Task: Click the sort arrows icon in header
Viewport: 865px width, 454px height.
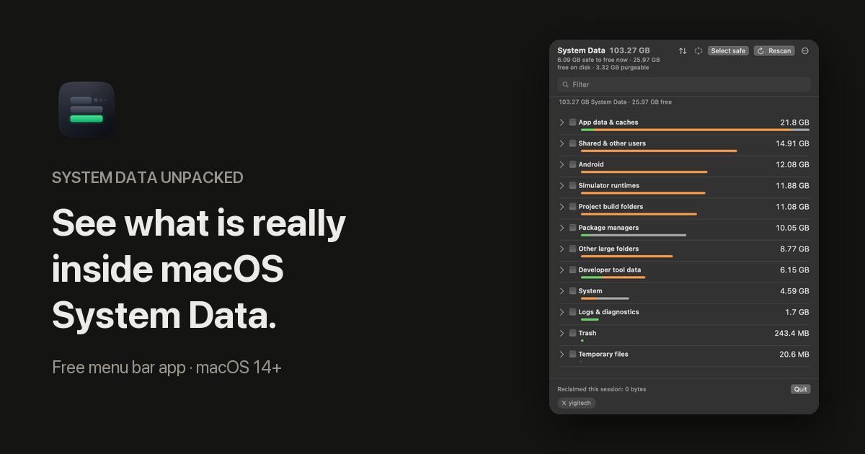Action: 683,51
